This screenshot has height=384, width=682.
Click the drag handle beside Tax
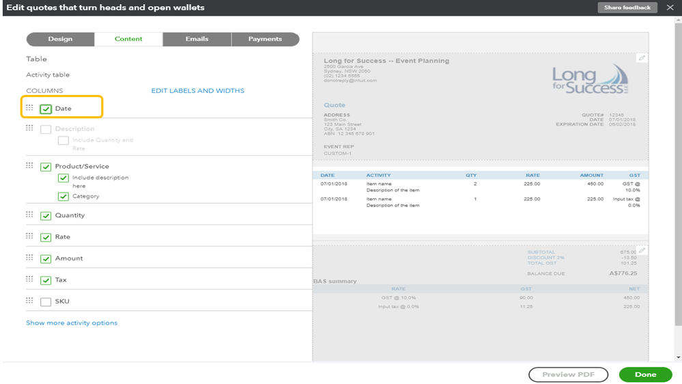click(29, 279)
